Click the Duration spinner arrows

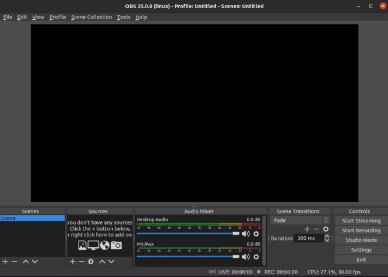click(327, 238)
